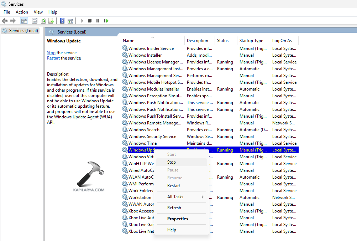Select the Windows Search service row gear icon
357x241 pixels.
click(x=125, y=129)
